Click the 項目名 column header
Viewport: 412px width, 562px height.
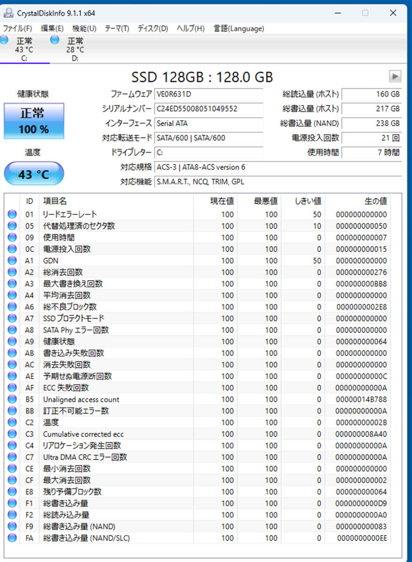116,201
